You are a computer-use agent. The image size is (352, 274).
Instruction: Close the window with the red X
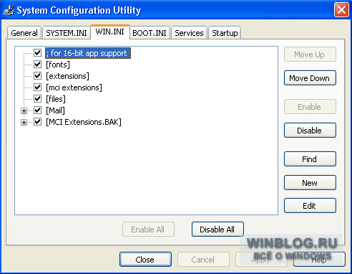pos(341,10)
